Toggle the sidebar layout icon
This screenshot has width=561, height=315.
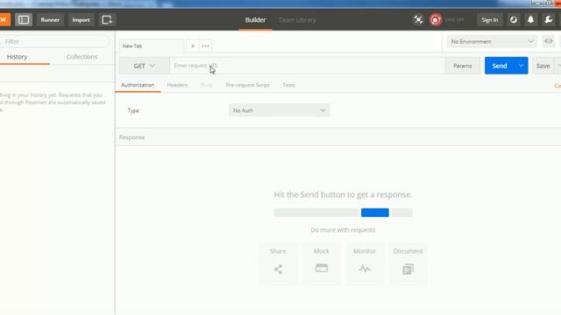click(24, 19)
